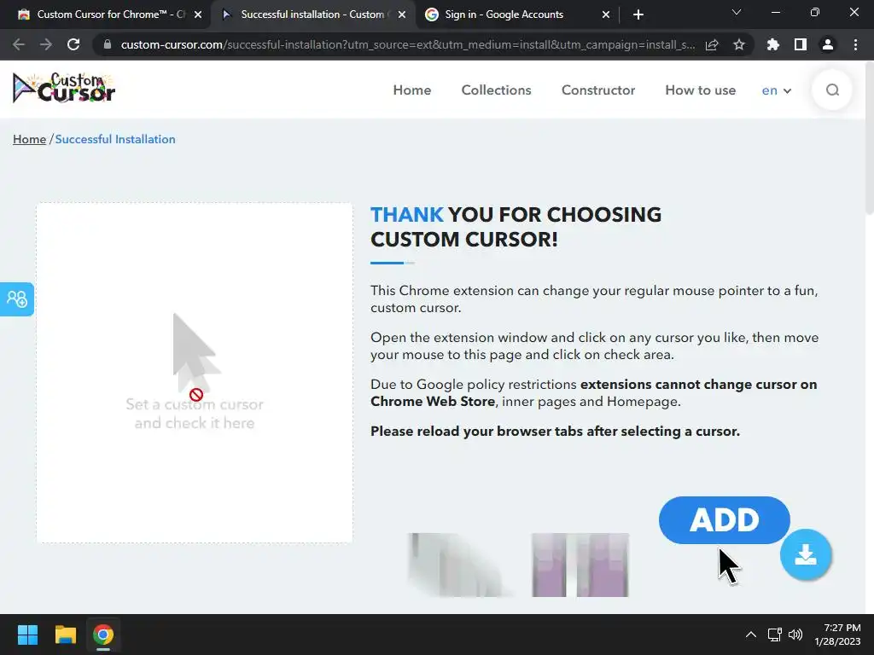874x655 pixels.
Task: Close the Custom Cursor for Chrome tab
Action: pyautogui.click(x=198, y=14)
